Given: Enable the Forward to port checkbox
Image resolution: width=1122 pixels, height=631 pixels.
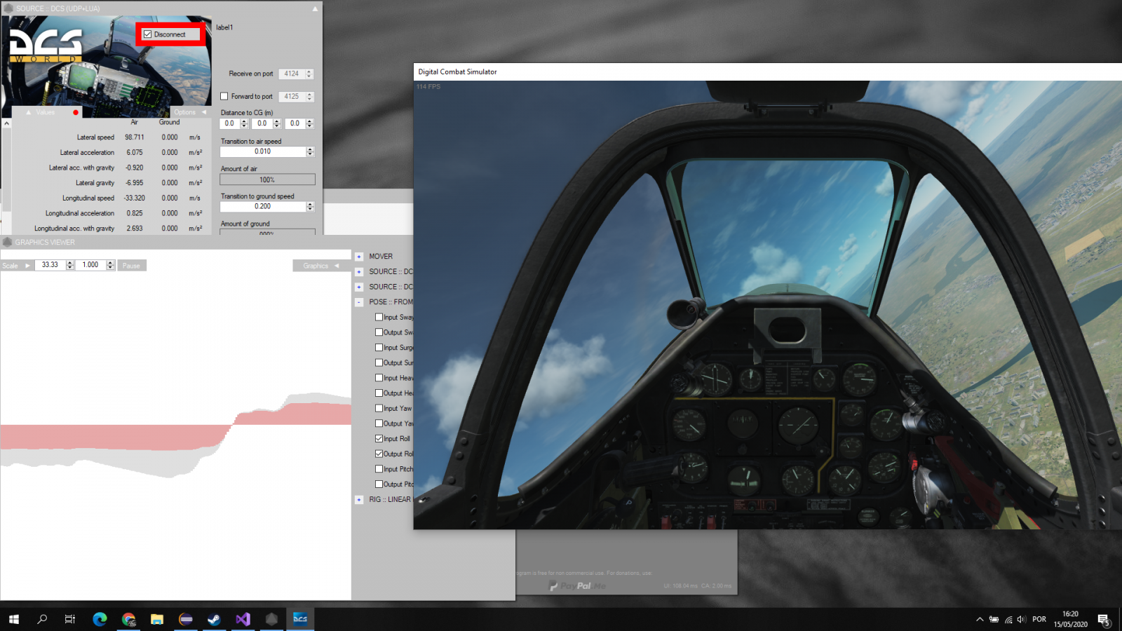Looking at the screenshot, I should (224, 97).
